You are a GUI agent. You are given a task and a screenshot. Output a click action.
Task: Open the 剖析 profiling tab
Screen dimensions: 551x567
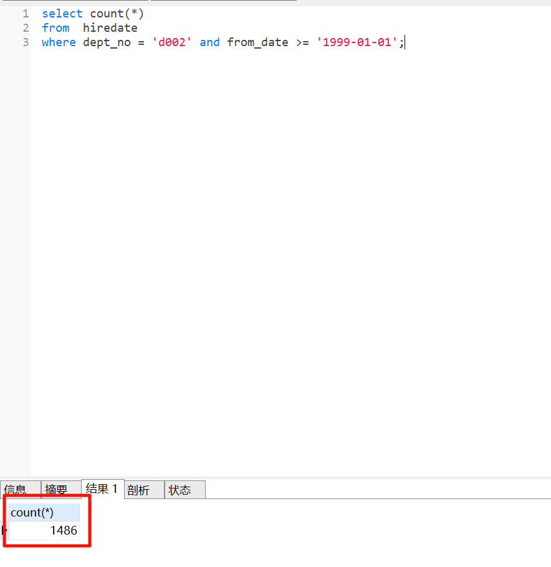tap(138, 490)
